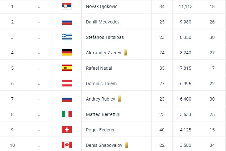Click the gold badge next to Andrey Rublev
Image resolution: width=226 pixels, height=151 pixels.
tap(119, 99)
